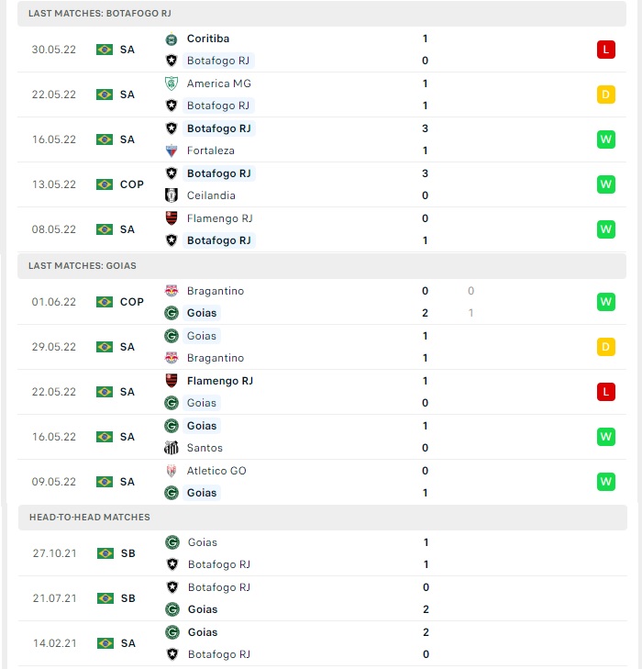Click red L badge for Flamengo vs Goias

[605, 392]
